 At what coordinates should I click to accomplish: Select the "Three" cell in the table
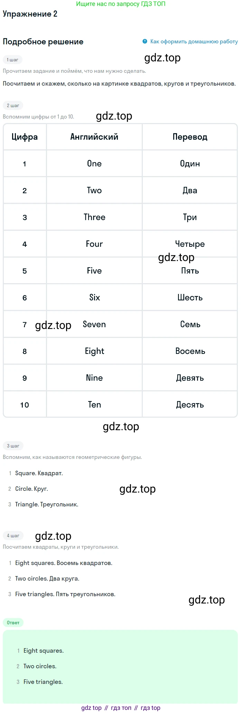94,217
